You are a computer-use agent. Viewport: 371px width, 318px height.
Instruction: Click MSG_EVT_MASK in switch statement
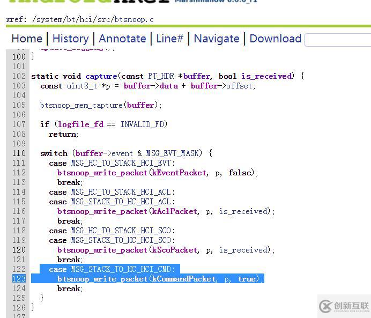tap(172, 153)
